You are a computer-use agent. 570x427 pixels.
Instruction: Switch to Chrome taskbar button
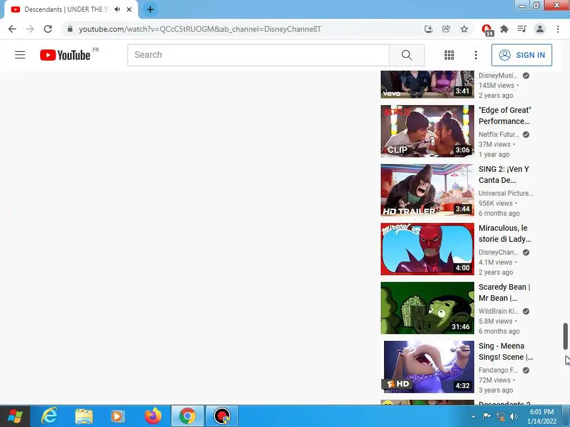(187, 416)
